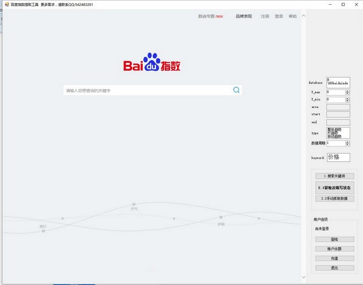Click the area text box
363x285 pixels.
point(338,107)
